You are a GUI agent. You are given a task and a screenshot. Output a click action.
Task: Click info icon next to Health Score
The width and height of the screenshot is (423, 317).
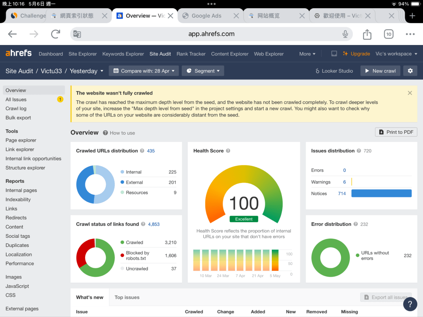coord(228,151)
